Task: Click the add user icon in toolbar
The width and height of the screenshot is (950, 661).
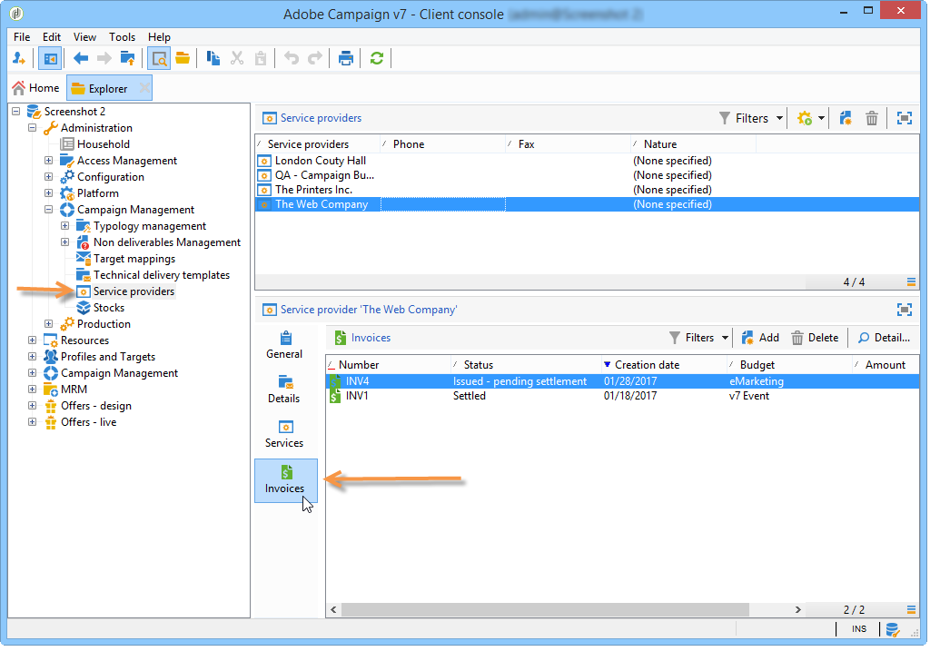Action: tap(19, 59)
